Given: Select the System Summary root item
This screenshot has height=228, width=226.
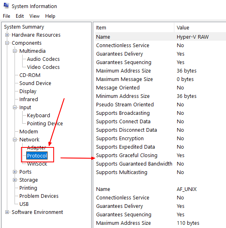Looking at the screenshot, I should (24, 27).
